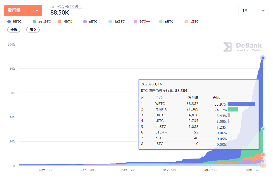Open the 发行量 metric dropdown

coord(23,11)
